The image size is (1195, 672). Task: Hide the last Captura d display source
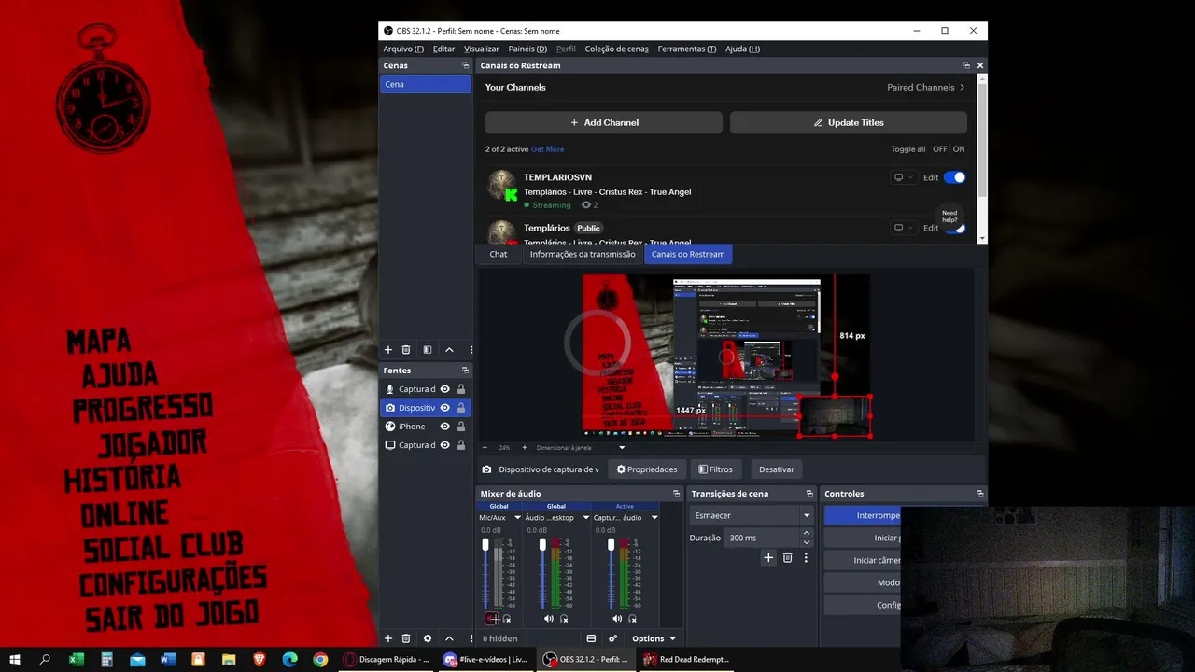coord(445,445)
